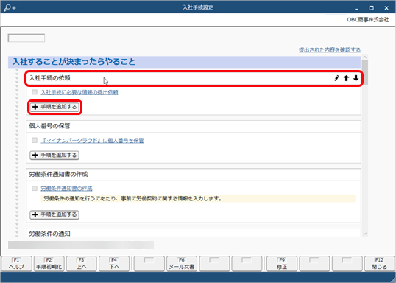The width and height of the screenshot is (396, 283).
Task: Click the F12 閉じる button
Action: pos(379,264)
